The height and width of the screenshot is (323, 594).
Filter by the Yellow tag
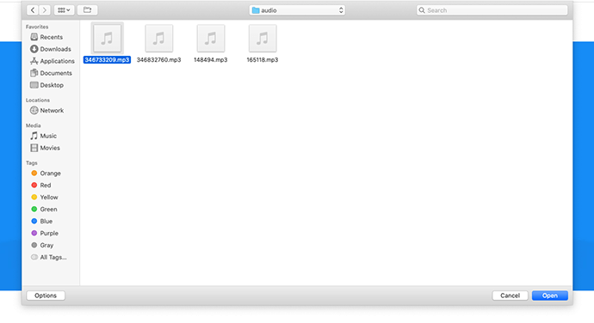(49, 198)
